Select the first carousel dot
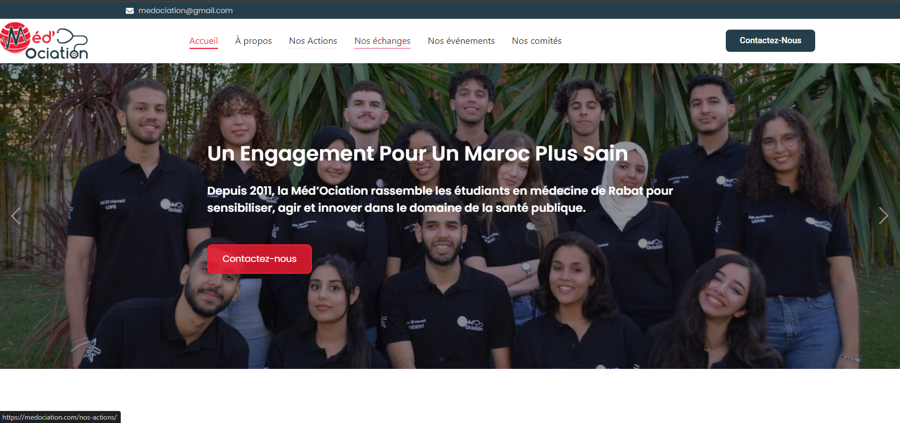The height and width of the screenshot is (423, 900). (442, 359)
